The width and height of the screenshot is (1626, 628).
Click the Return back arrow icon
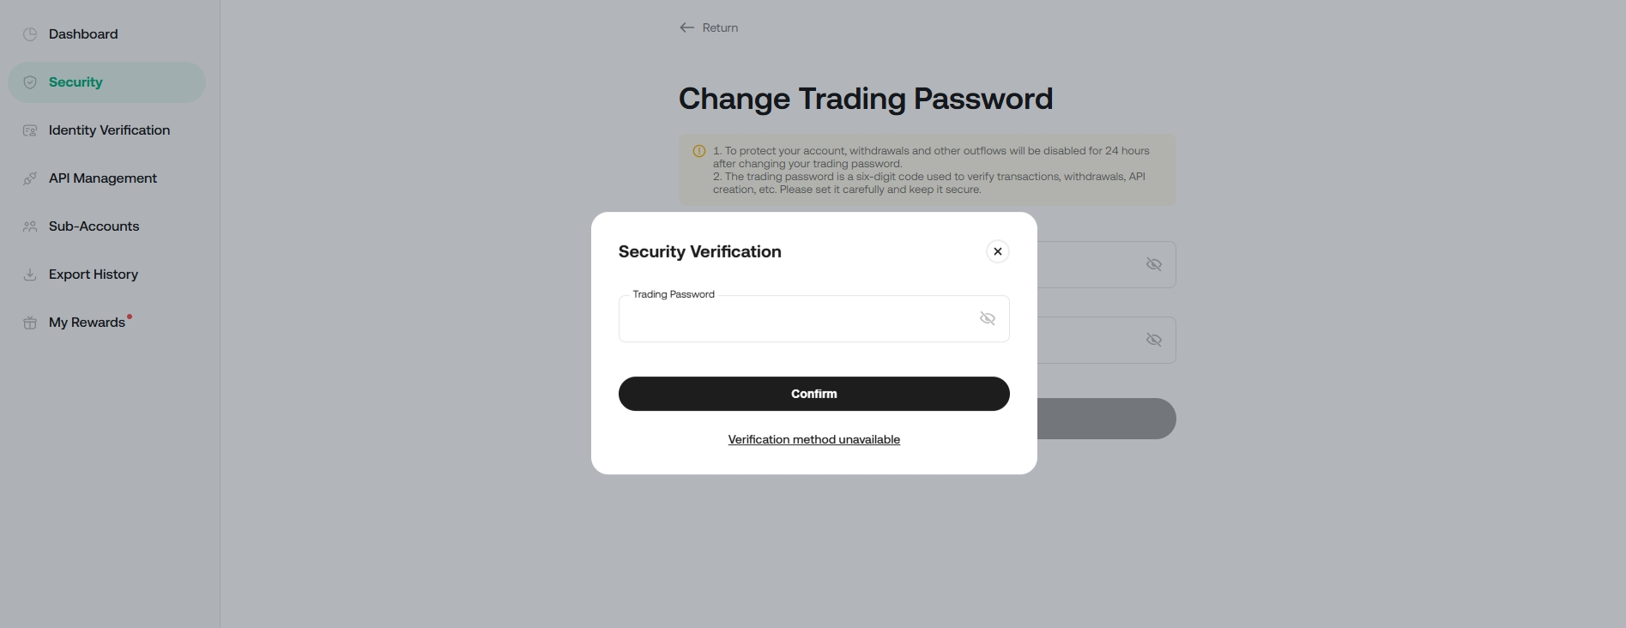686,27
